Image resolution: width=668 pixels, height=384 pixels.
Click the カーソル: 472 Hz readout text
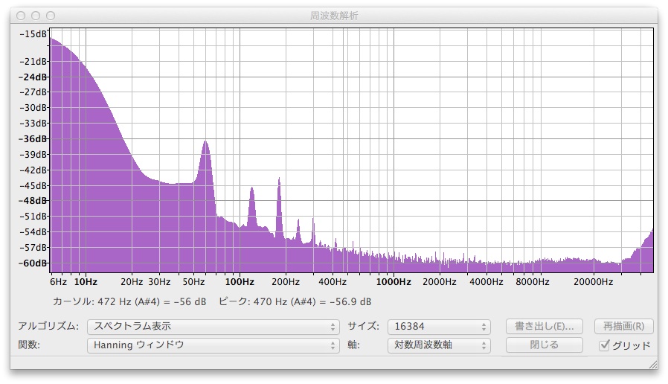pos(129,301)
